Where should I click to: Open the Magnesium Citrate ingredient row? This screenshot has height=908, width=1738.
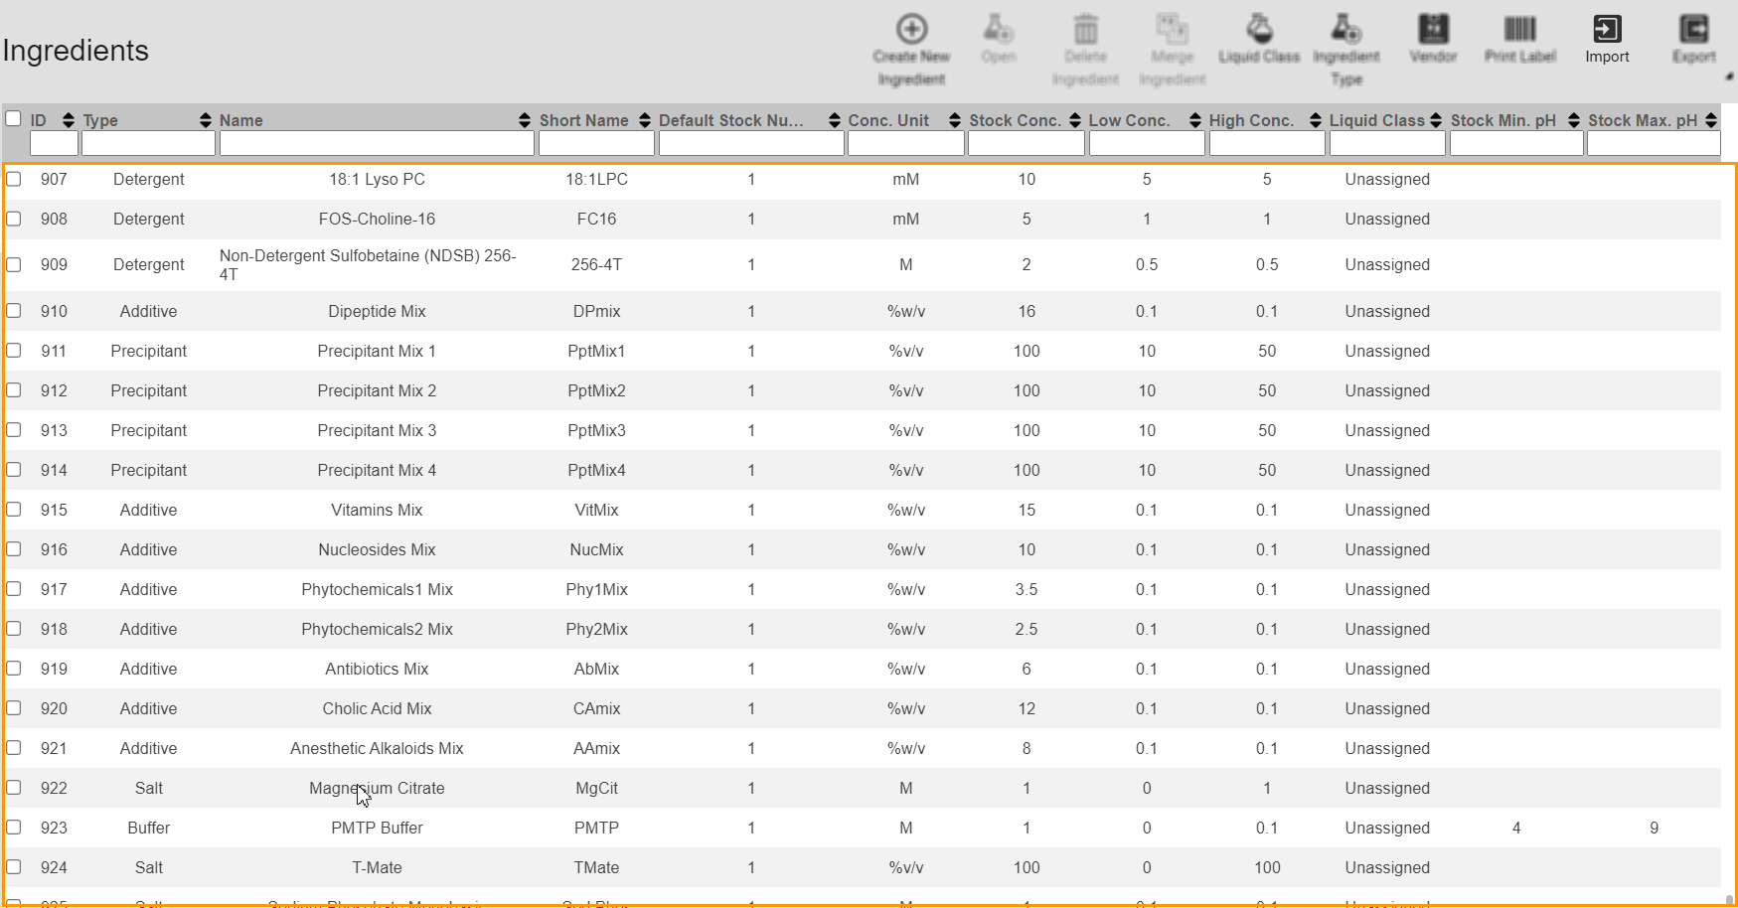[x=377, y=788]
